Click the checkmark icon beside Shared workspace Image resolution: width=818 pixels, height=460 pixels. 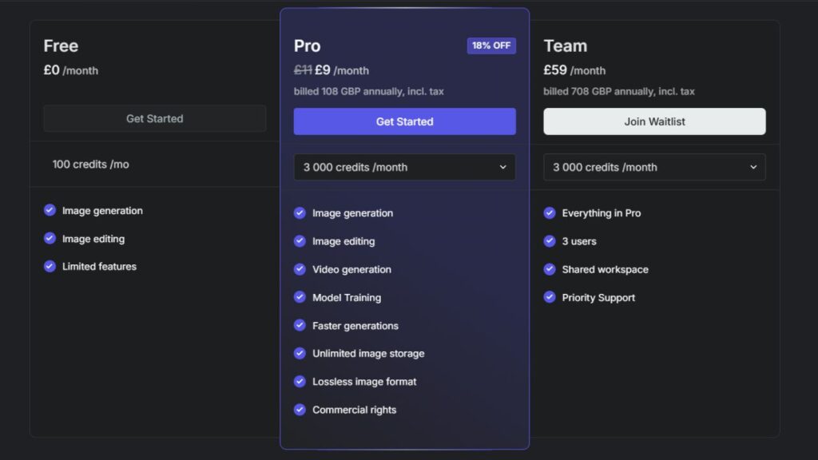click(x=550, y=269)
